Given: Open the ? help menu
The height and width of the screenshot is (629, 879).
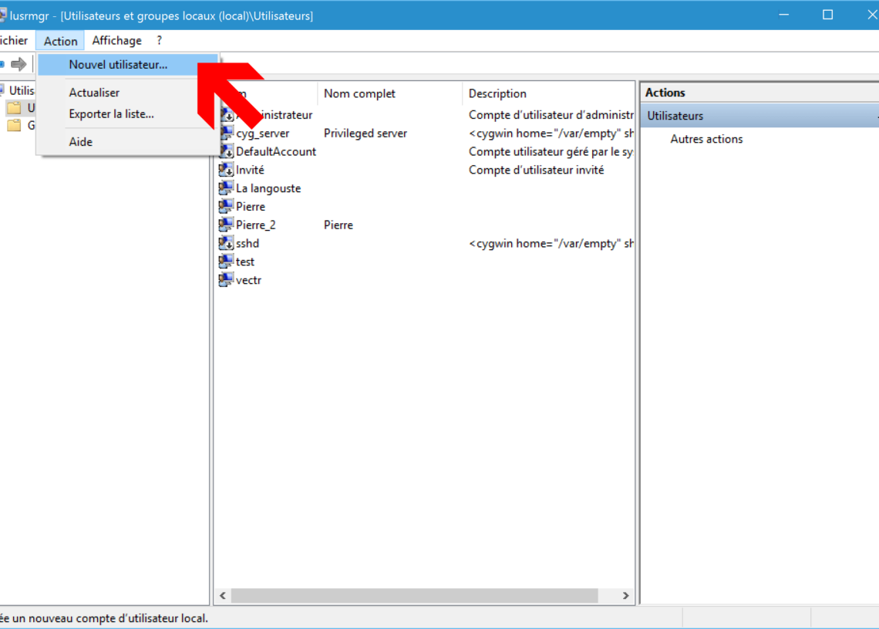Looking at the screenshot, I should (x=159, y=41).
